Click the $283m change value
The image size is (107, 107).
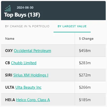85,63
